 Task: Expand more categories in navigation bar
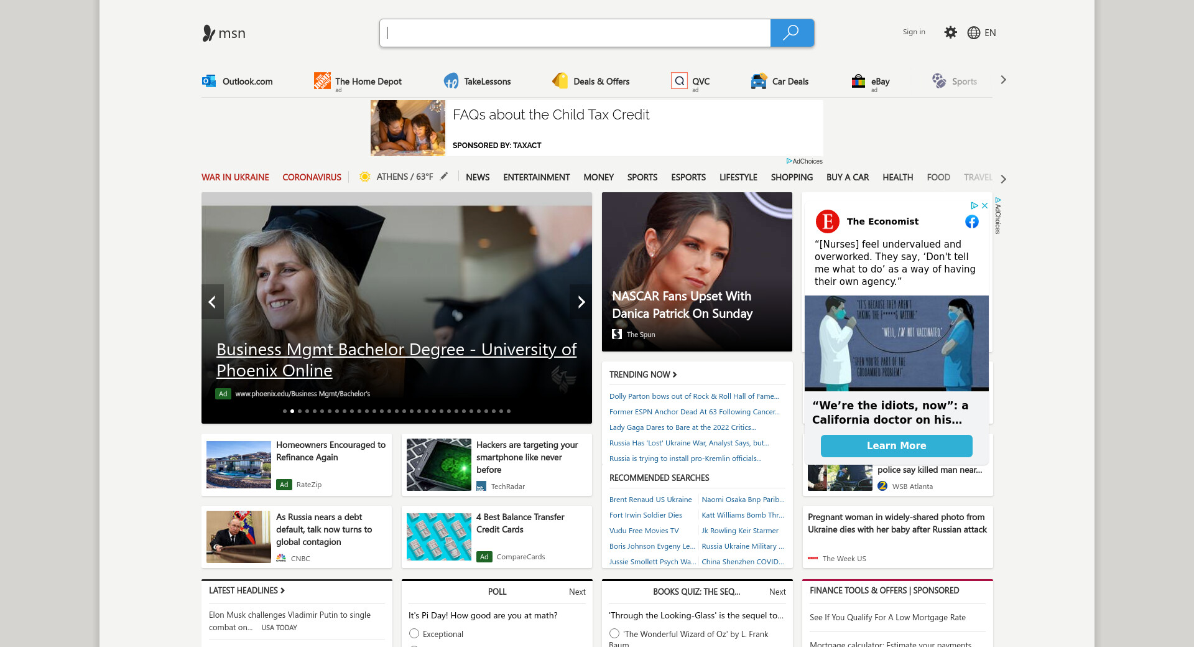tap(1003, 179)
